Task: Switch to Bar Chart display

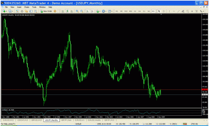Action: pyautogui.click(x=63, y=11)
